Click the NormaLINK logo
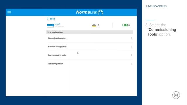 pos(90,12)
